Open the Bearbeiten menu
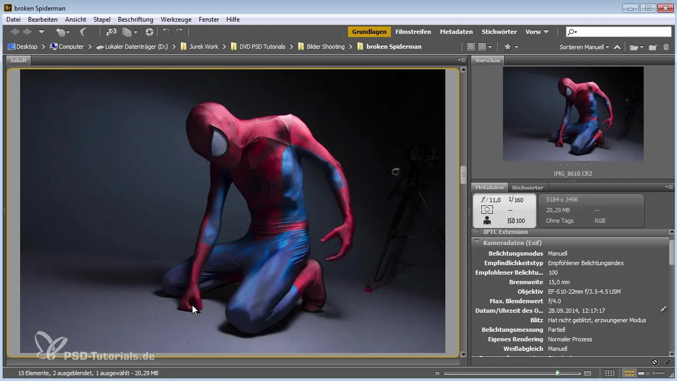 [42, 20]
